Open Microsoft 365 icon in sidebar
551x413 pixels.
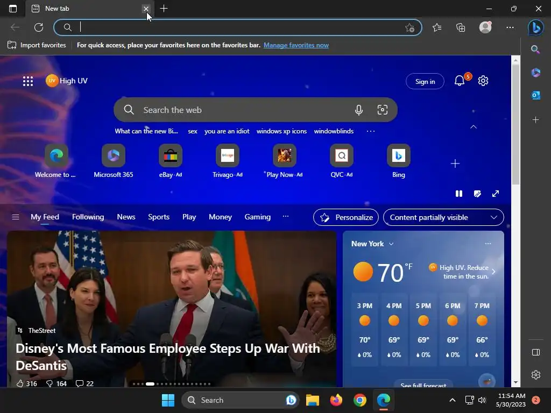[x=535, y=73]
